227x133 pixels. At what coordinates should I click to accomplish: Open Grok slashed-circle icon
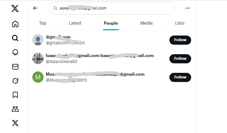tap(15, 81)
